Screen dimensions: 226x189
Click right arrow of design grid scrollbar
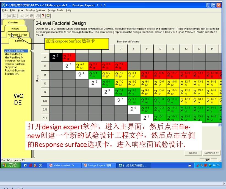[x=220, y=125]
